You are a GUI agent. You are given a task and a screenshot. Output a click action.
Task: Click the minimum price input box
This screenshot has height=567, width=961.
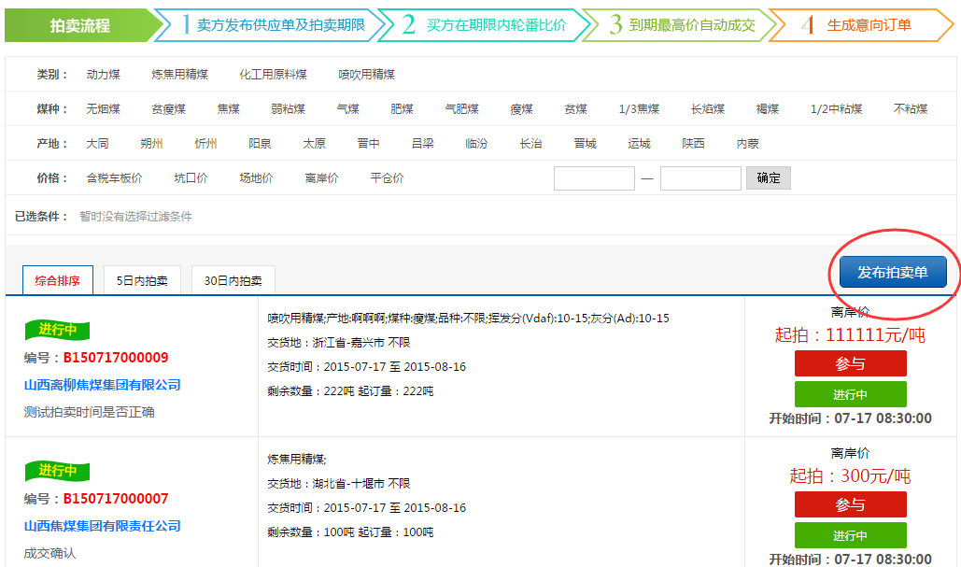(594, 178)
